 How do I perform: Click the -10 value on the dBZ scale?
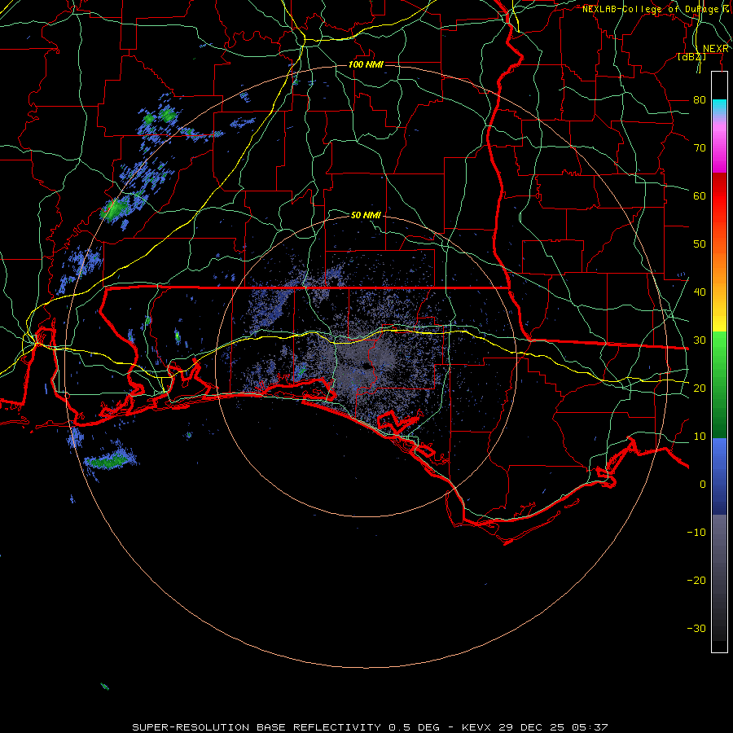point(696,532)
